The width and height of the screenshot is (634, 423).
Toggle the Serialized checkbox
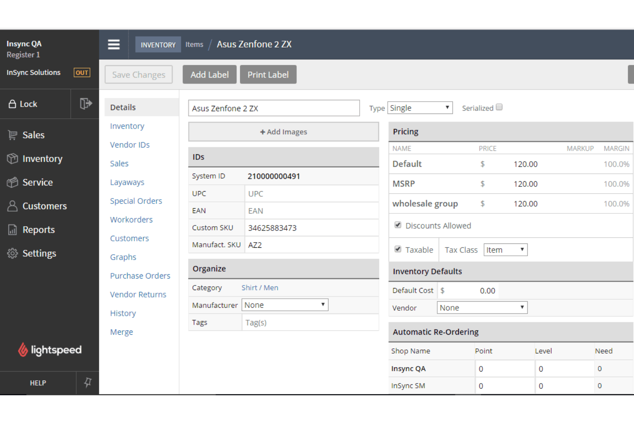(x=499, y=107)
